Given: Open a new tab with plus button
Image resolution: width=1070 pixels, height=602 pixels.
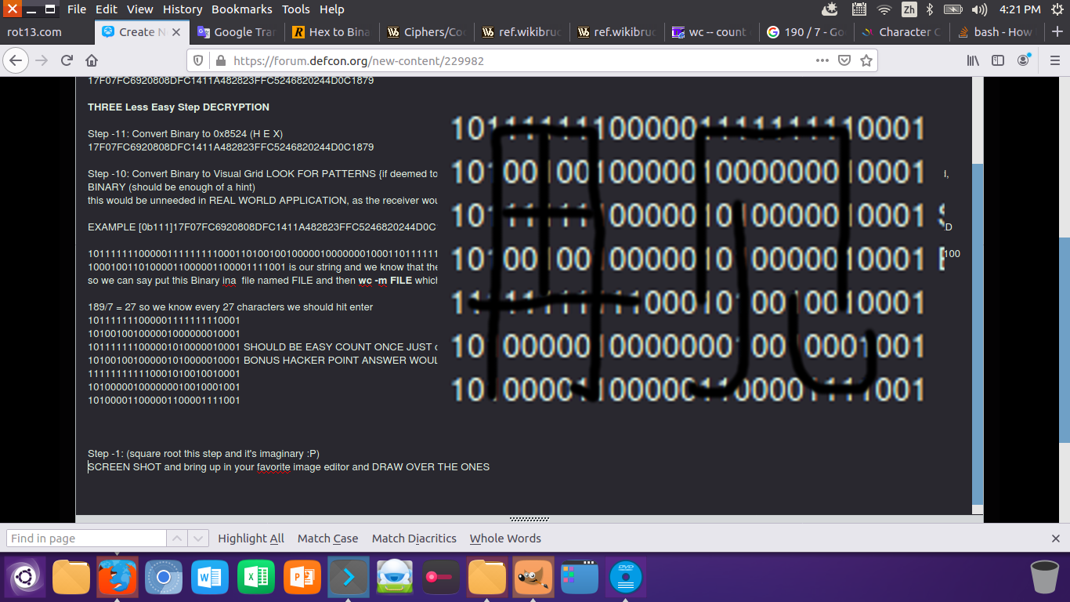Looking at the screenshot, I should pyautogui.click(x=1057, y=32).
